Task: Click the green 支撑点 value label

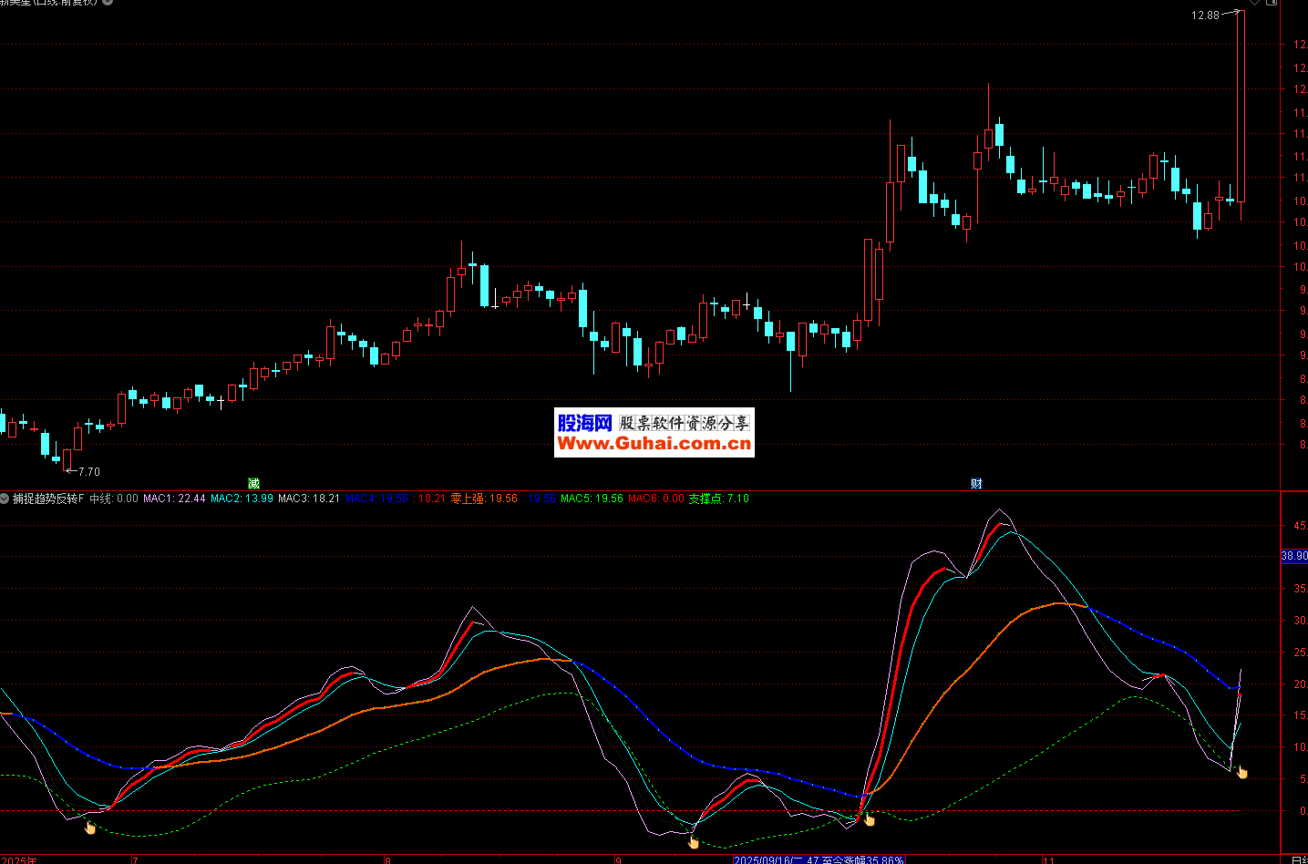Action: pos(718,499)
